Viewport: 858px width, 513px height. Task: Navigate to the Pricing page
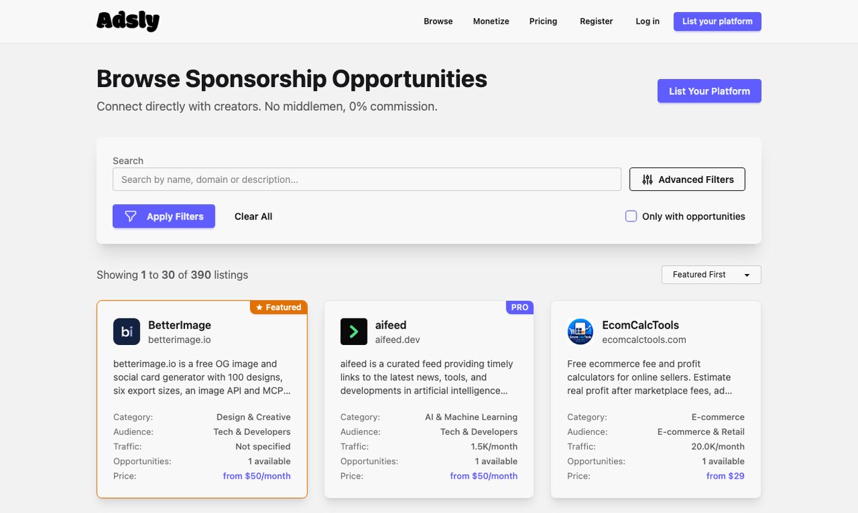543,21
